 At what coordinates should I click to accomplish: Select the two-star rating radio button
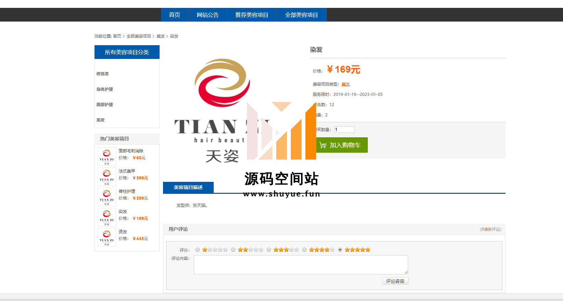point(233,250)
